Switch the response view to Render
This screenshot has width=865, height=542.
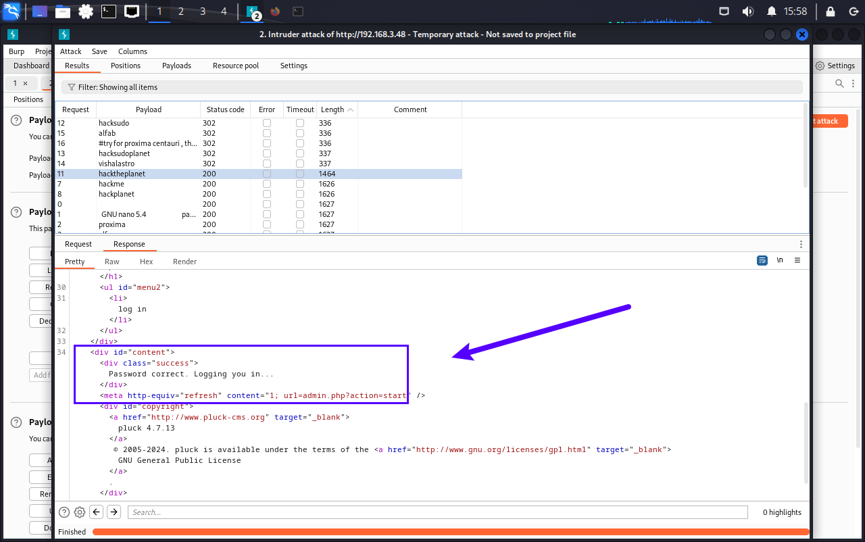pos(185,262)
